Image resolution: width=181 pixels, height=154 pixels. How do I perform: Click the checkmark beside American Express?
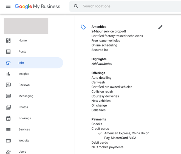[x=100, y=134]
